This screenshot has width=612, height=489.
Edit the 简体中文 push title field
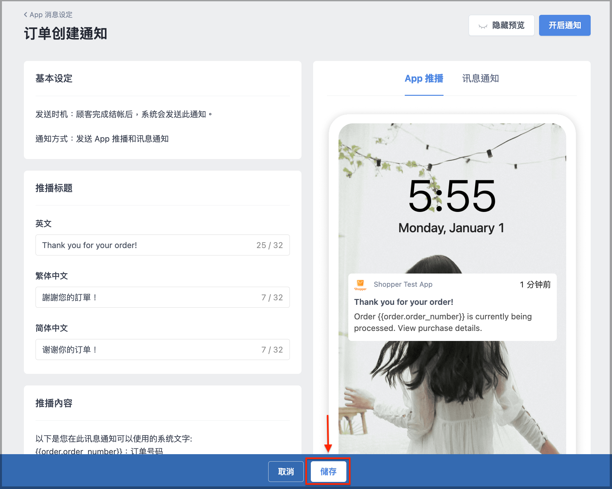coord(162,349)
